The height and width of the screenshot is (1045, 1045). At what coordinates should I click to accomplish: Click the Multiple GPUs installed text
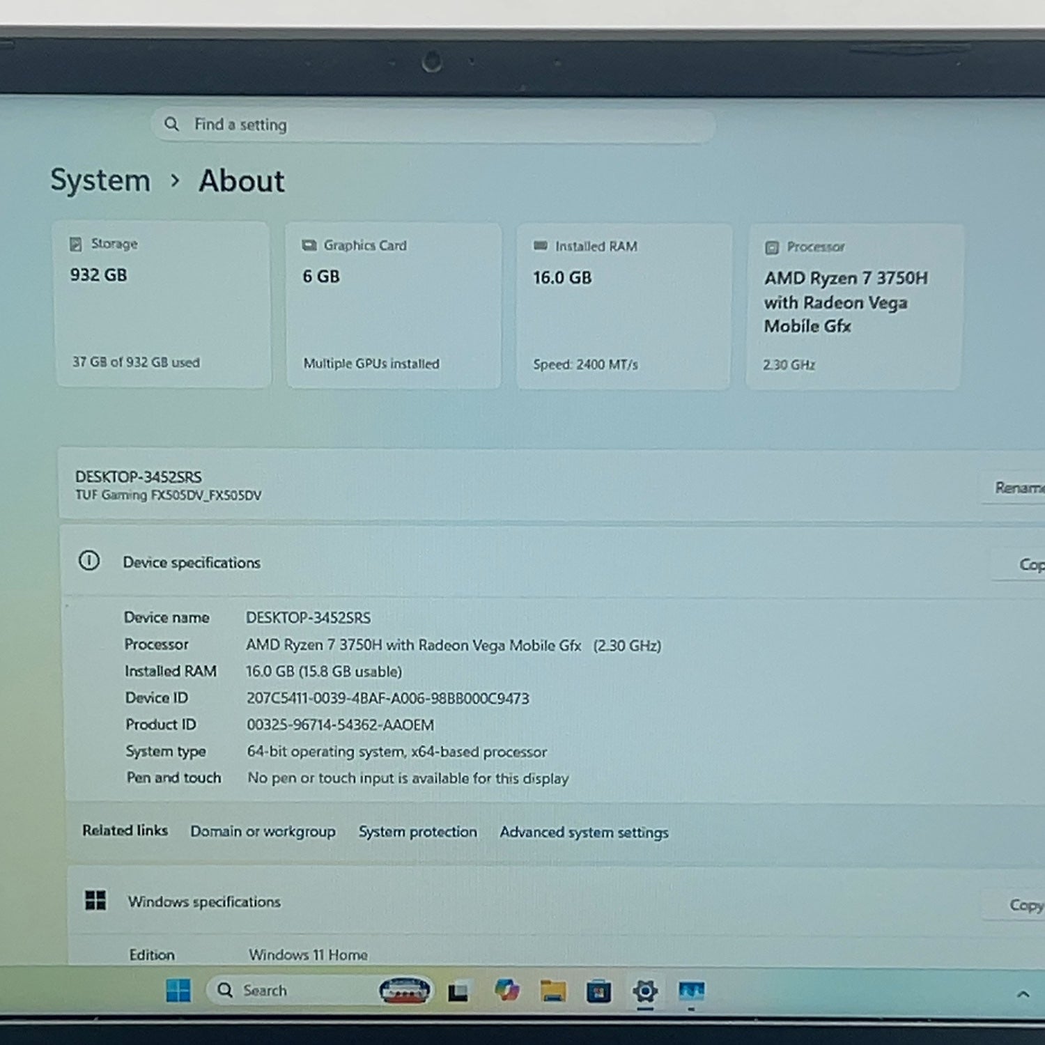(371, 364)
